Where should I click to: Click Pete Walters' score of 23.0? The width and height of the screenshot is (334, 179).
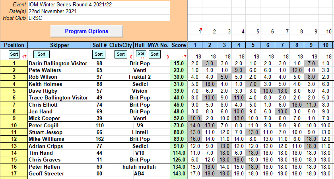coord(179,70)
